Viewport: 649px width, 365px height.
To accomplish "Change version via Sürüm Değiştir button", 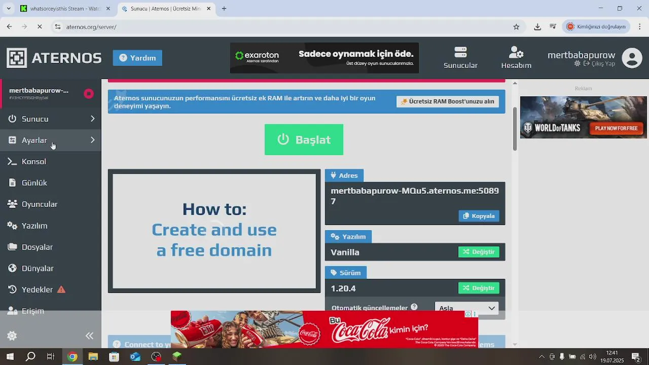I will pos(479,288).
